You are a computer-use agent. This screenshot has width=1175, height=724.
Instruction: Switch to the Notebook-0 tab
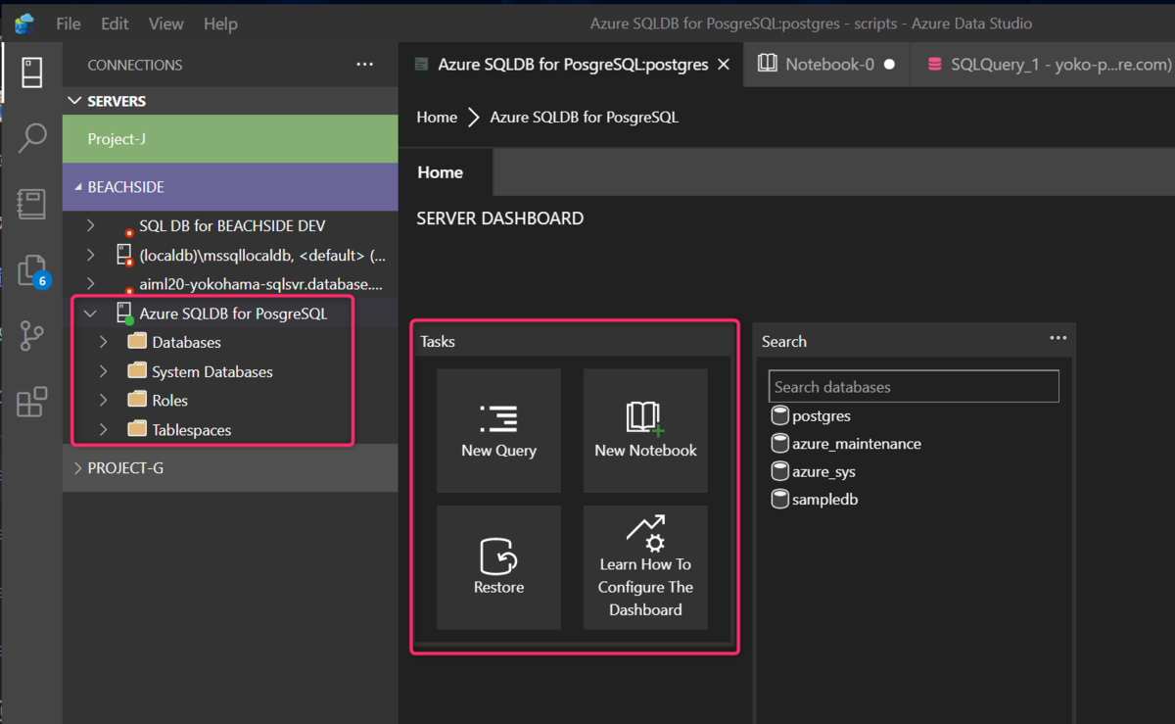826,65
